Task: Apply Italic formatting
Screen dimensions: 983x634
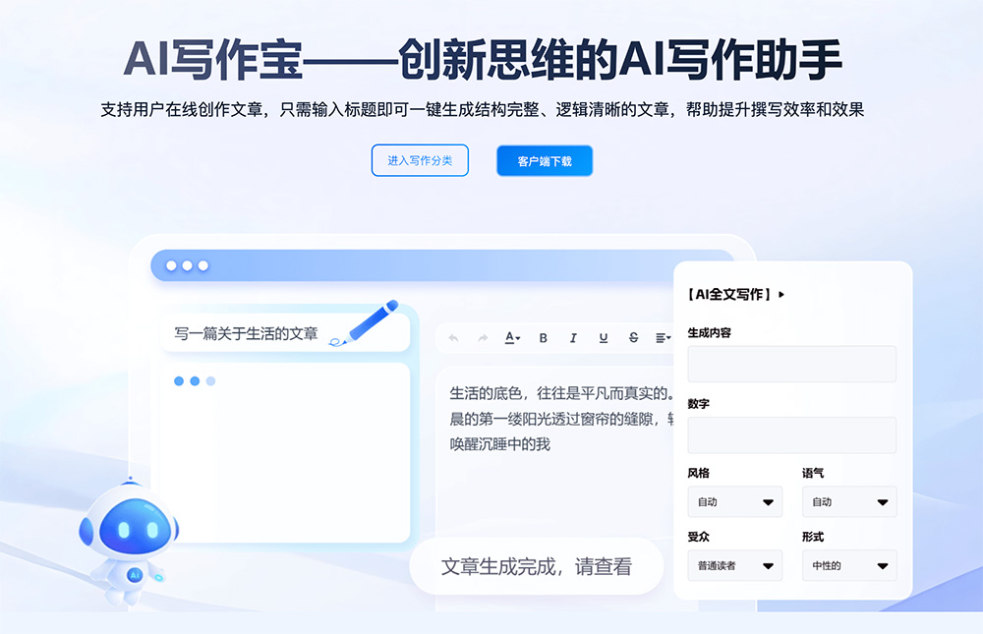Action: (x=572, y=337)
